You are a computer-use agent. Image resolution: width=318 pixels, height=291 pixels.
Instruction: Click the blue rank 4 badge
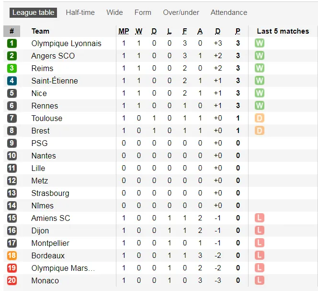(12, 81)
